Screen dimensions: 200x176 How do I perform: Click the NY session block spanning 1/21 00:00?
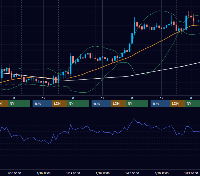coord(192,104)
